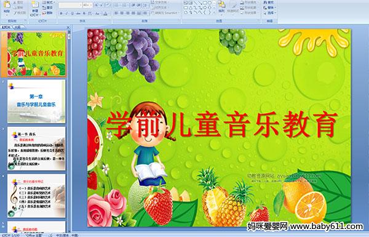Toggle underline formatting

(72, 14)
